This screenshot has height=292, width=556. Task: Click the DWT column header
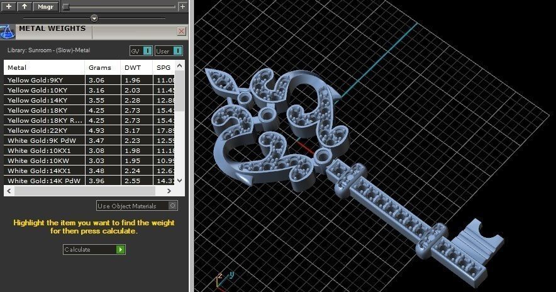click(136, 67)
